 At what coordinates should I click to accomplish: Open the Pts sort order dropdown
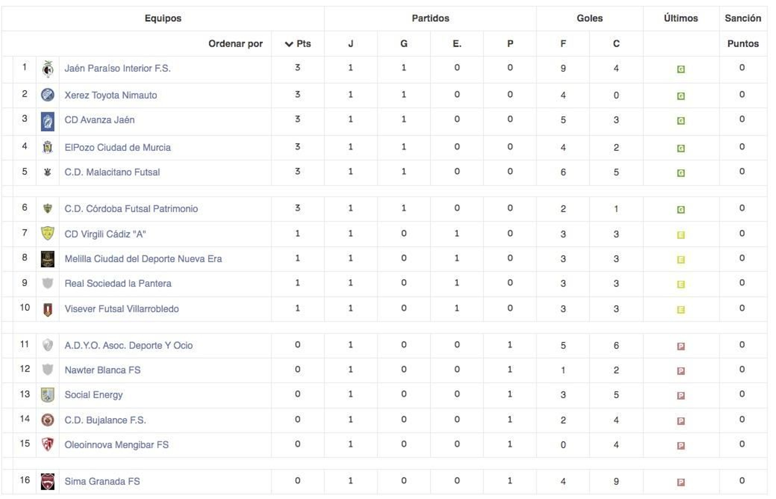298,44
